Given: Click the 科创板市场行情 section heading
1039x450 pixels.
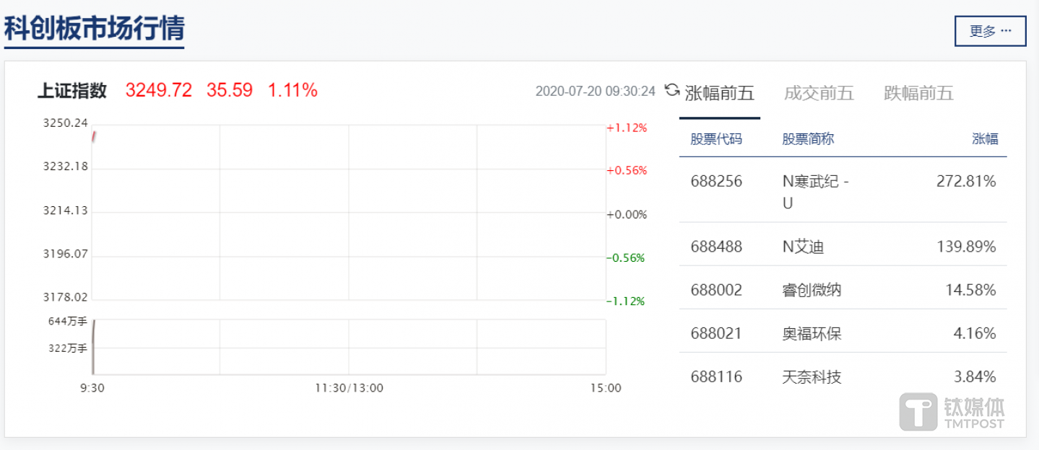Looking at the screenshot, I should 95,29.
